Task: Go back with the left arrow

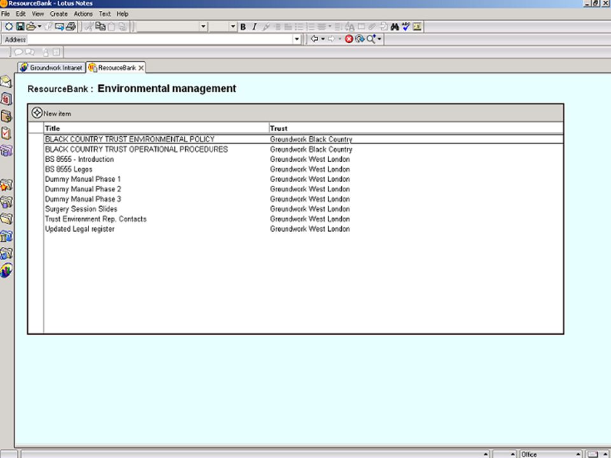Action: point(314,39)
